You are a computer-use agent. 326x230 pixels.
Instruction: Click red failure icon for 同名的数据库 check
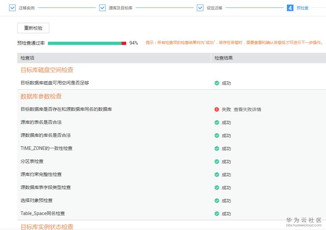tap(217, 109)
